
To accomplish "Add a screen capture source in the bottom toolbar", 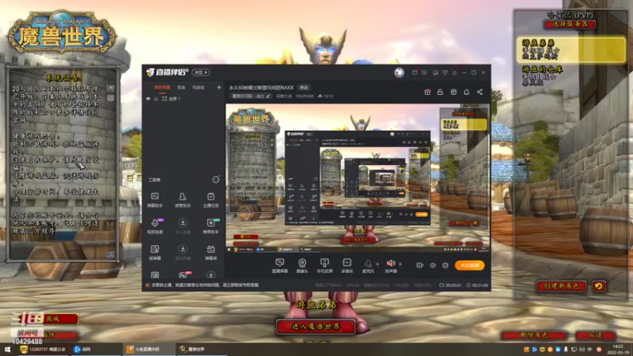I will [279, 266].
